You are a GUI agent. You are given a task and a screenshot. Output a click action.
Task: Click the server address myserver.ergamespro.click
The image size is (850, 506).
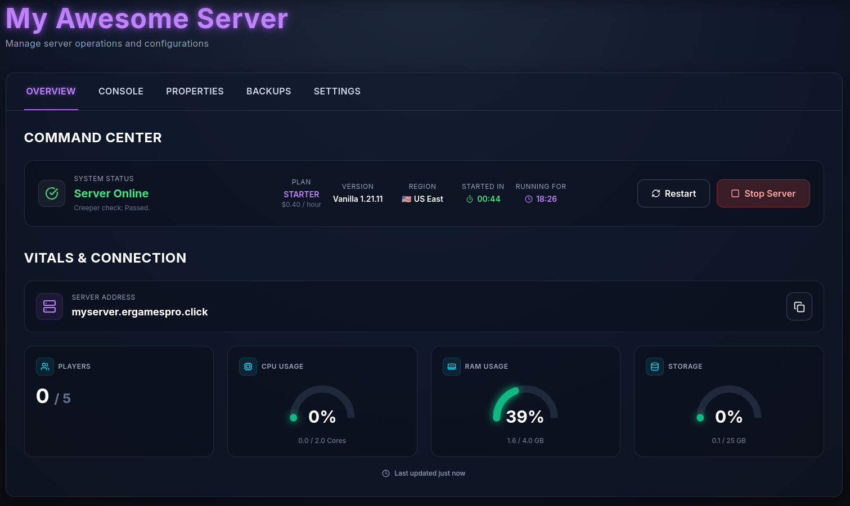click(x=140, y=311)
